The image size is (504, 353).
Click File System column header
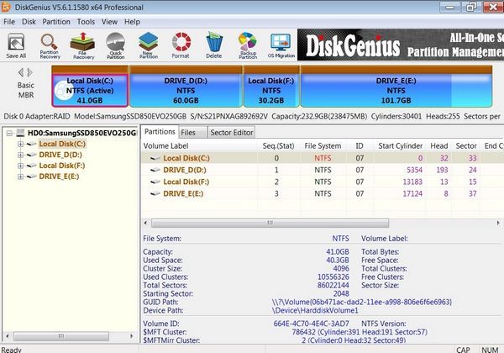click(323, 146)
